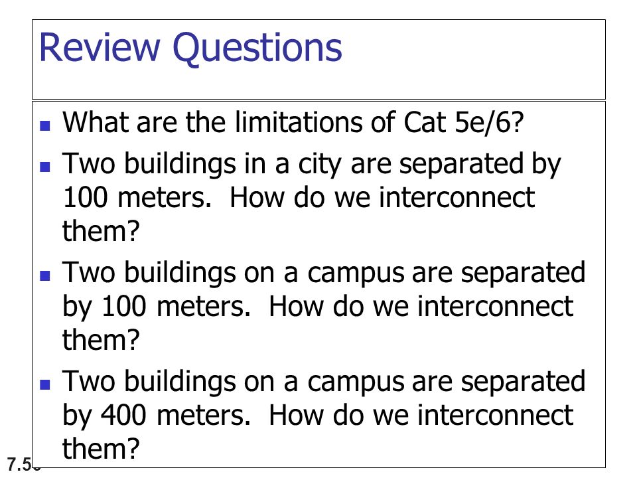637x478 pixels.
Task: Click the bullet marker of the 400 meters question
Action: pos(45,384)
